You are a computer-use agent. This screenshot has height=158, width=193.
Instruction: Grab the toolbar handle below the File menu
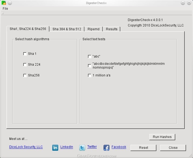coord(2,13)
